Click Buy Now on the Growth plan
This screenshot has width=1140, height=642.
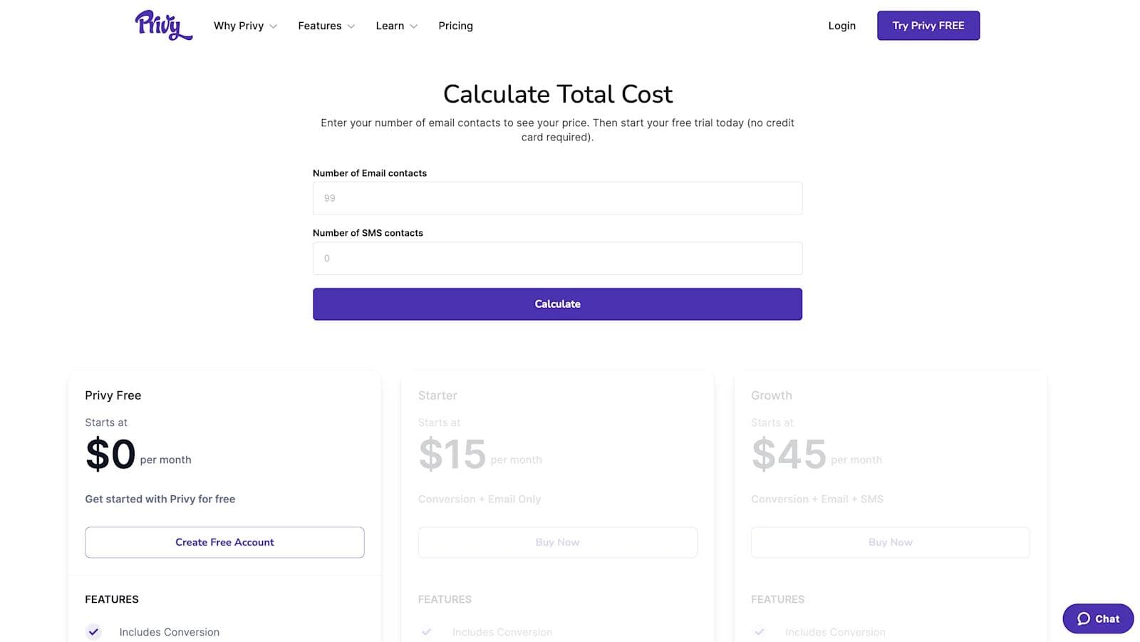pyautogui.click(x=890, y=542)
